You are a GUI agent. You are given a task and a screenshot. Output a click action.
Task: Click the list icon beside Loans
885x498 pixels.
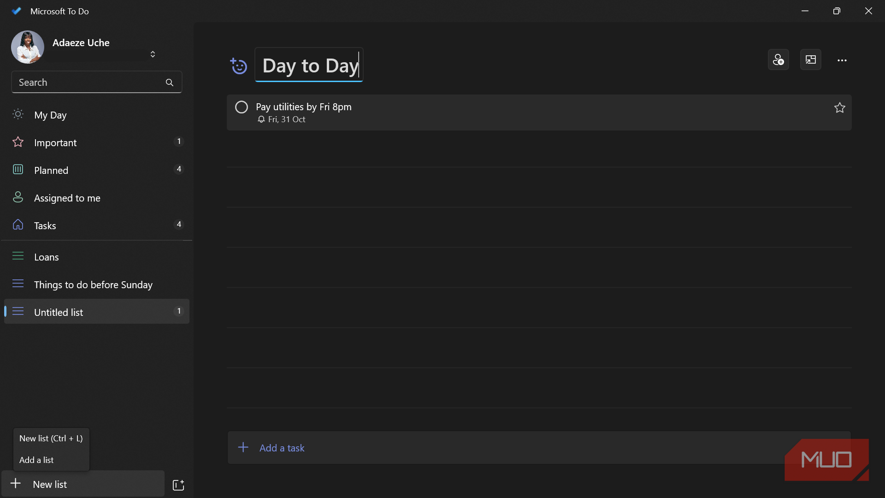[18, 256]
